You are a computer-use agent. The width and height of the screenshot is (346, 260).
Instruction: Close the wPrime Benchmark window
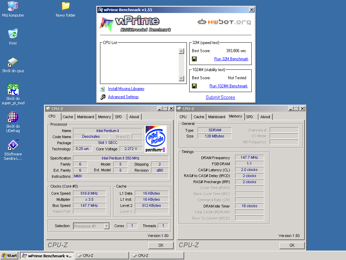[x=251, y=10]
